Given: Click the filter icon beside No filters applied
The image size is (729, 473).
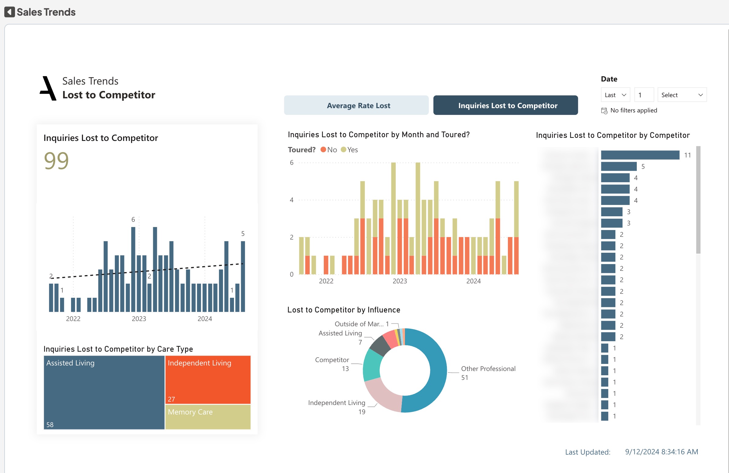Looking at the screenshot, I should tap(604, 111).
